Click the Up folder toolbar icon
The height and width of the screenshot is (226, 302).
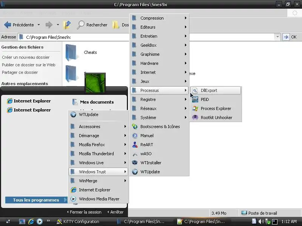[x=67, y=25]
